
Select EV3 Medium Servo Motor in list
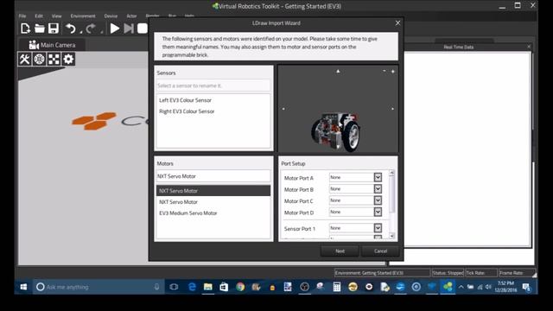[x=213, y=213]
